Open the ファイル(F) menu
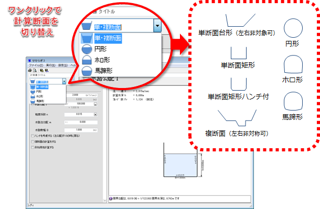320x209 pixels. point(36,65)
